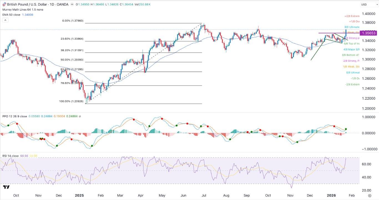The width and height of the screenshot is (379, 200).
Task: Click the hide icon after the PPO values
Action: pyautogui.click(x=79, y=117)
